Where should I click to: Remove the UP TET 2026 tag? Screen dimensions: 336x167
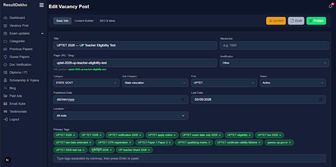point(100,135)
